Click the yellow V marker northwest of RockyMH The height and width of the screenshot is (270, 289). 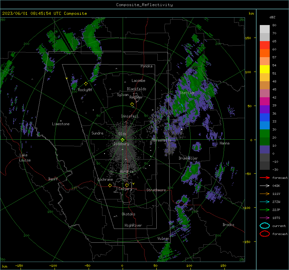click(x=66, y=78)
